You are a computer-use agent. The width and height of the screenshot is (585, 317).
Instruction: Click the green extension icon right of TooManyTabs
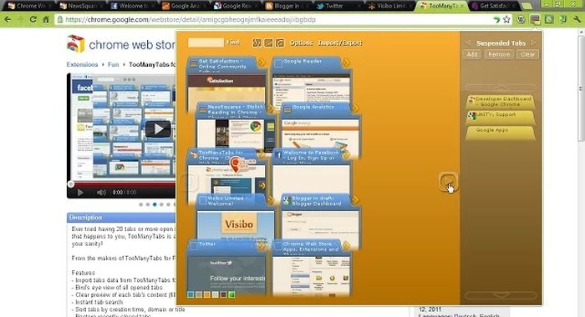549,19
